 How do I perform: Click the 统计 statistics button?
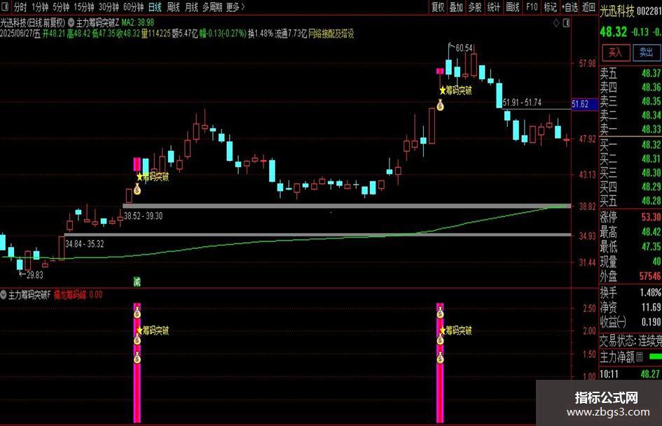(494, 7)
